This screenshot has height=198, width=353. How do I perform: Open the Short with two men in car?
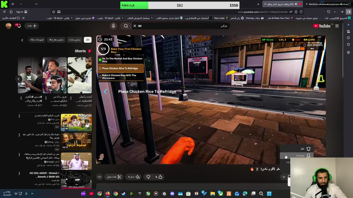tap(55, 75)
